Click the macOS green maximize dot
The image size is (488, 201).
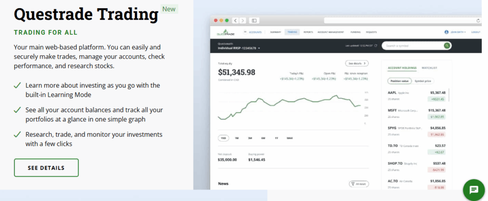pyautogui.click(x=227, y=20)
